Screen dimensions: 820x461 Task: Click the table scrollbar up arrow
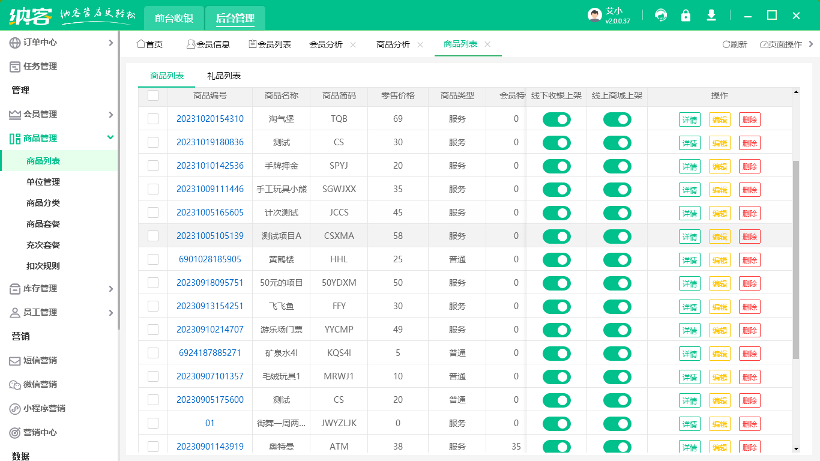point(796,92)
